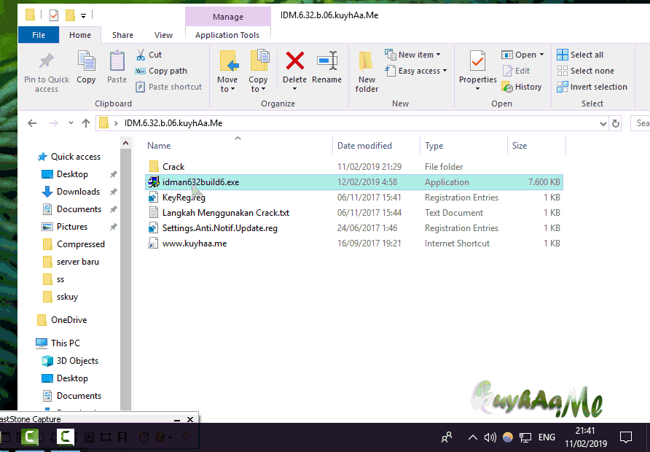Screen dimensions: 650x452
Task: Sort by Date modified column
Action: [x=364, y=146]
